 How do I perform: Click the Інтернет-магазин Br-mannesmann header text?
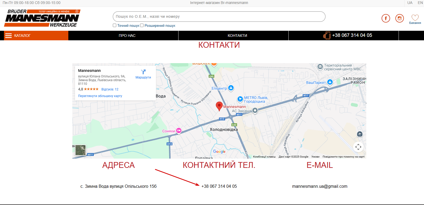(219, 3)
